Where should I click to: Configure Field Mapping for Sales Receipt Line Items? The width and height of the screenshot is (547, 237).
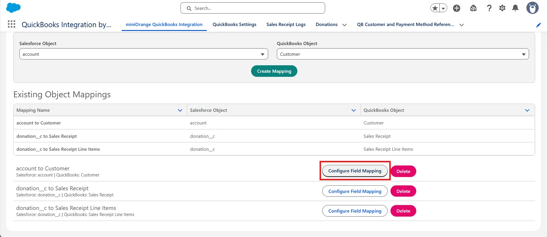pos(355,211)
